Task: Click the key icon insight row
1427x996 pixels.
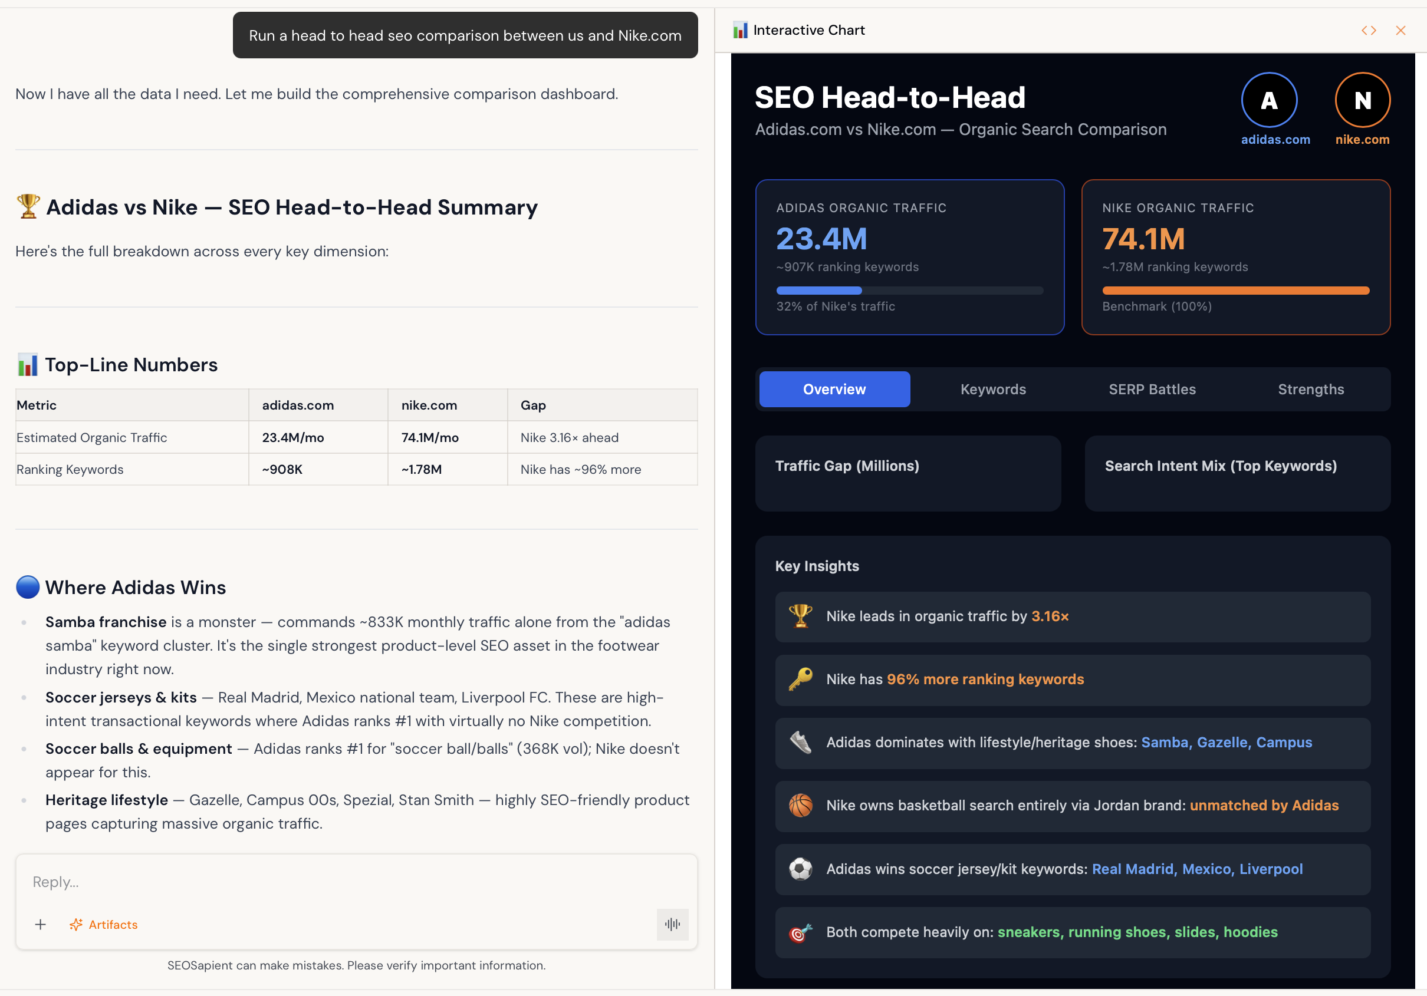Action: pyautogui.click(x=801, y=679)
